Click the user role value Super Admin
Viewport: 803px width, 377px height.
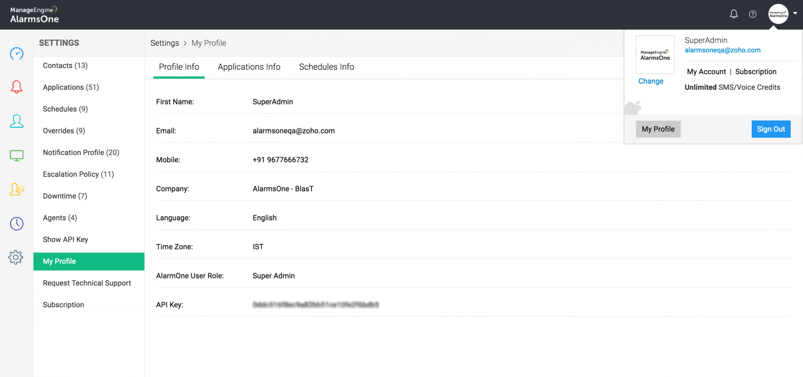274,276
